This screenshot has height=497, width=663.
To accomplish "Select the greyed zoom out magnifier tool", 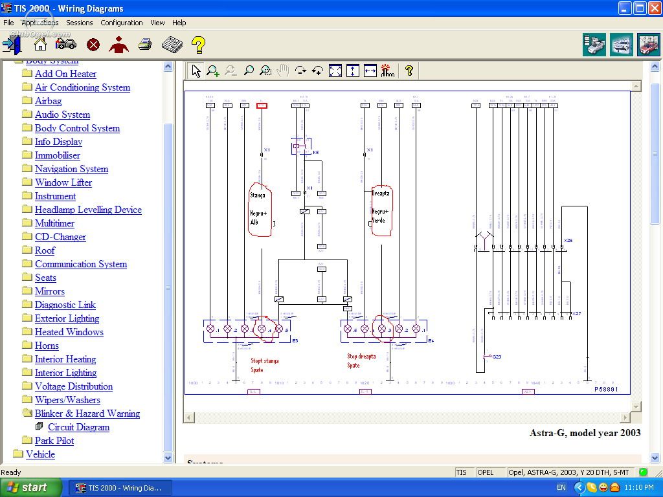I will tap(230, 71).
